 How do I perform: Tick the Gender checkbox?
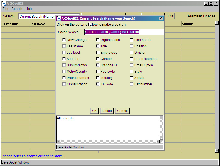tap(98, 59)
